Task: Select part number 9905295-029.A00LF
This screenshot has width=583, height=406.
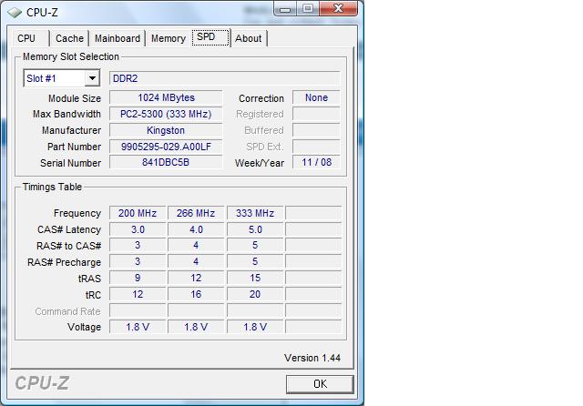Action: tap(166, 147)
